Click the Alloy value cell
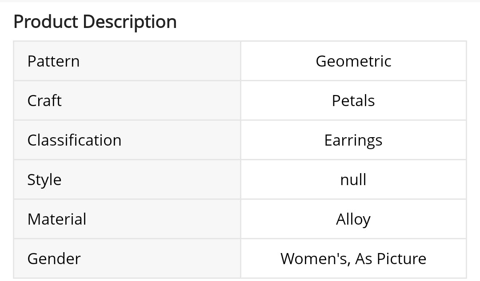The width and height of the screenshot is (480, 281). [353, 219]
